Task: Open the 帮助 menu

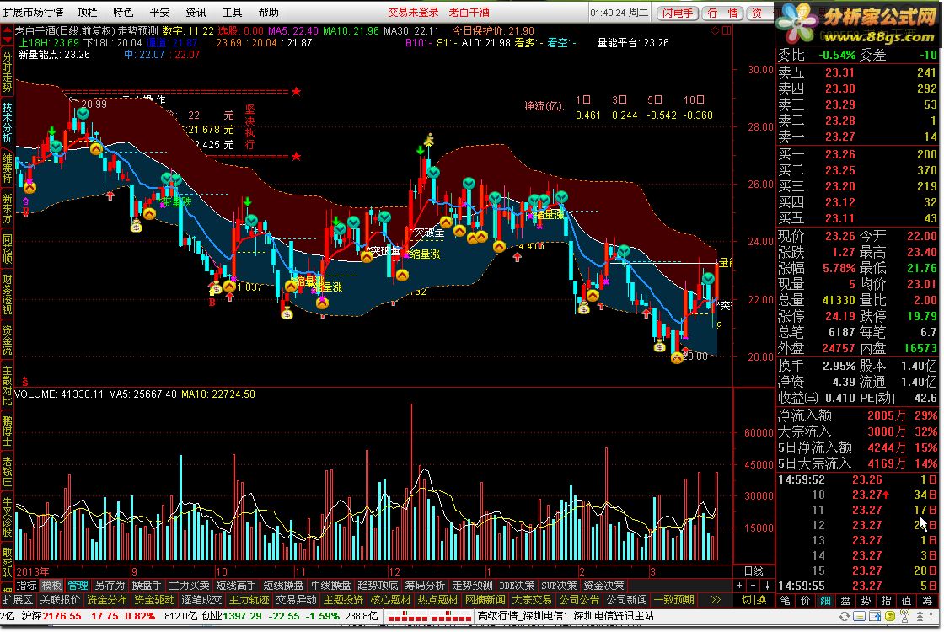Action: tap(269, 12)
